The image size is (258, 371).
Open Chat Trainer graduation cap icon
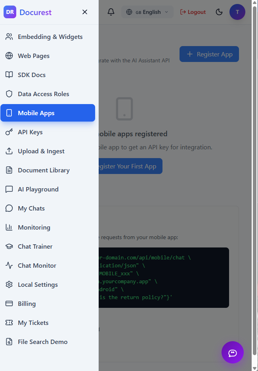pyautogui.click(x=9, y=246)
